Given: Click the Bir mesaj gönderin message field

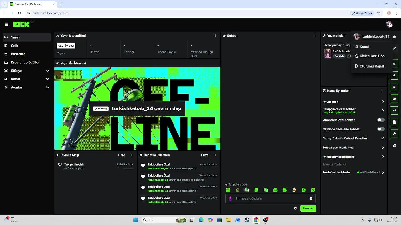Looking at the screenshot, I should pos(270,198).
